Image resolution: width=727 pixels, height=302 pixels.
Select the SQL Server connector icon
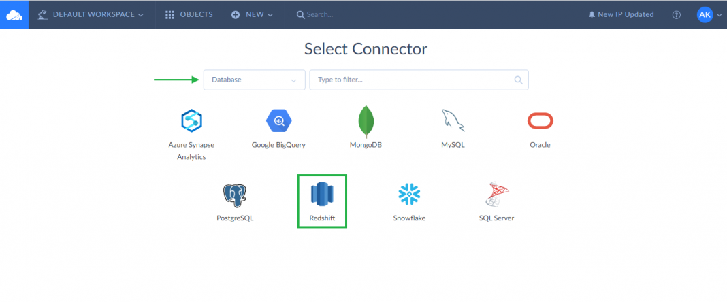(496, 195)
